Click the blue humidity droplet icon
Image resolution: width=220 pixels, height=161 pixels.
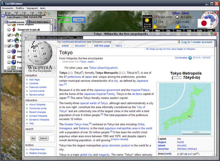(x=155, y=22)
